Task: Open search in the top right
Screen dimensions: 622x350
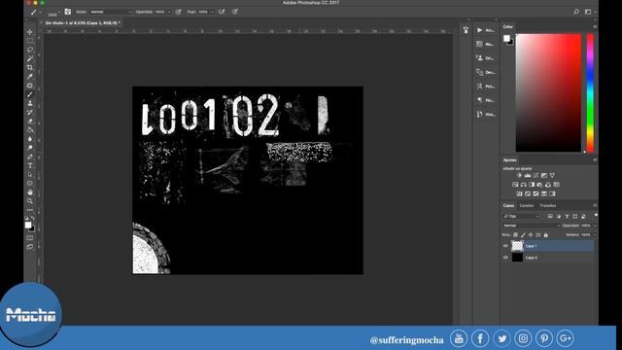Action: [x=576, y=12]
